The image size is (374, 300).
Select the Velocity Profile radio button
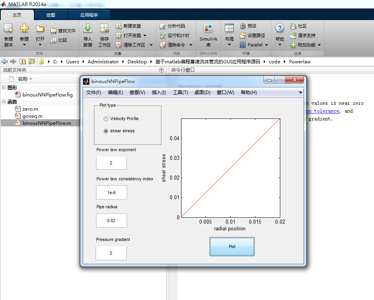106,119
